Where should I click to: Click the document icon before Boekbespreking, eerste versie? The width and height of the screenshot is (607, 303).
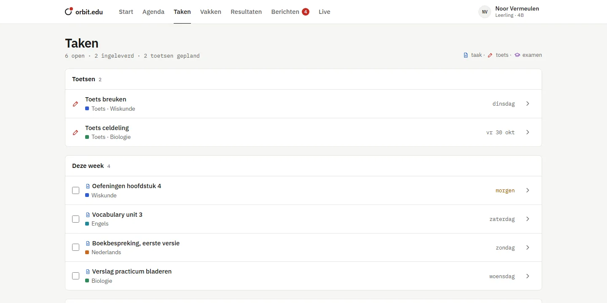[88, 243]
